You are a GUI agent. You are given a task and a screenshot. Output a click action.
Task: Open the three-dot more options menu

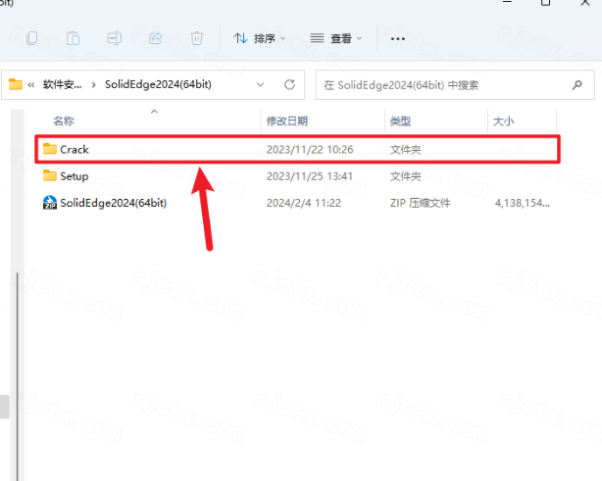click(x=397, y=38)
